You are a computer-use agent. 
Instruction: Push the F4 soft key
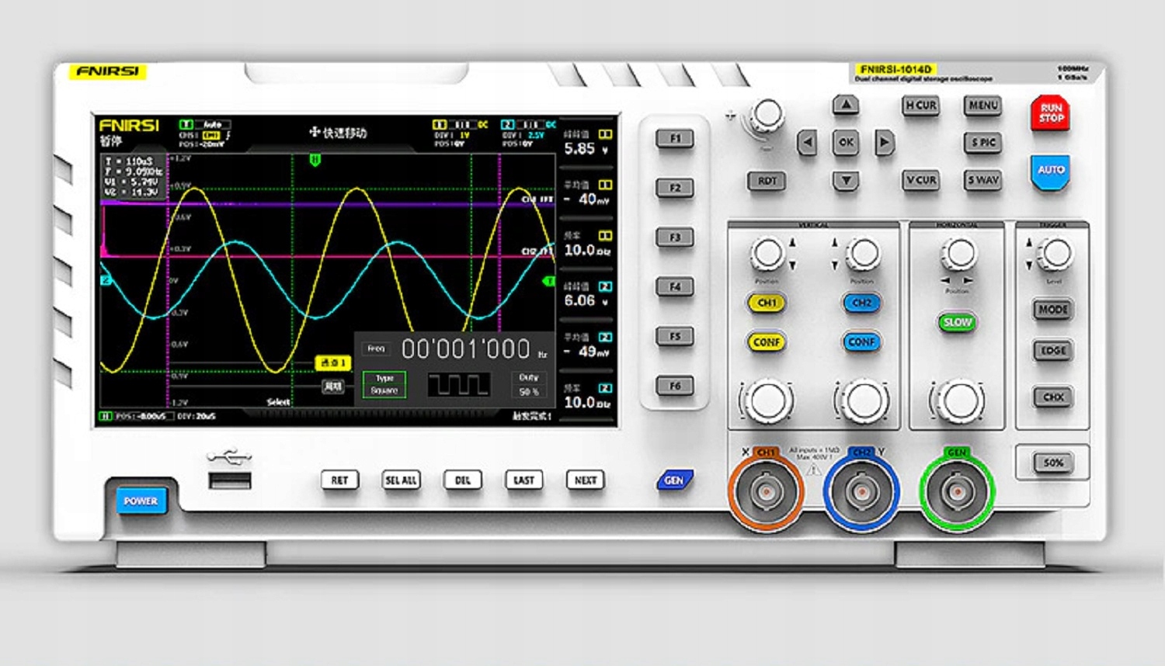point(675,287)
